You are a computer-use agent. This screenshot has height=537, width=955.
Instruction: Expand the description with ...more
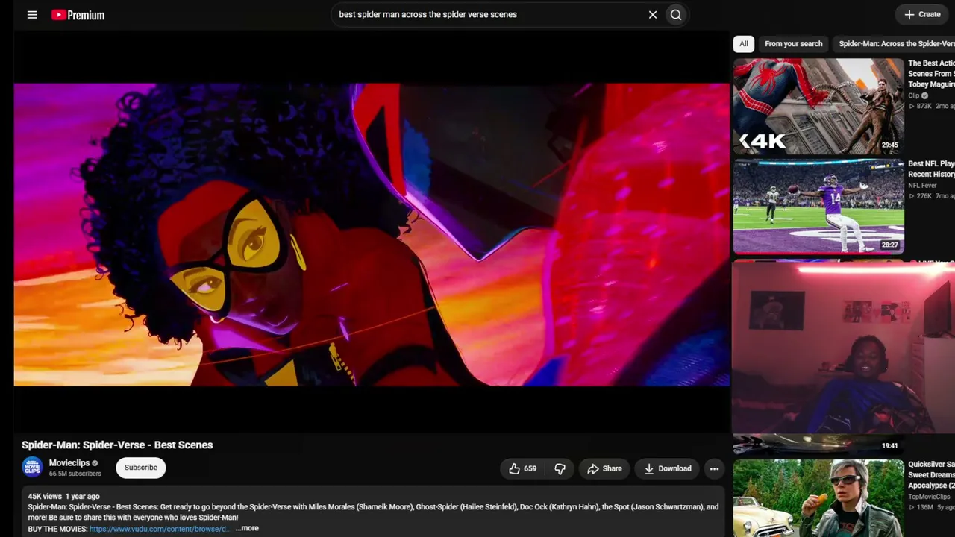247,528
